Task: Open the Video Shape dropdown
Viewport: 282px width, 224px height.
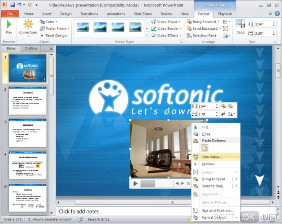Action: pyautogui.click(x=166, y=22)
